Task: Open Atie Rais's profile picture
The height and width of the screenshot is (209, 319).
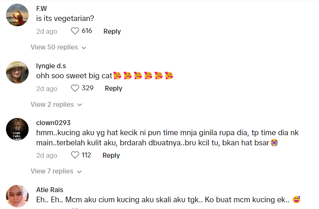Action: 18,196
